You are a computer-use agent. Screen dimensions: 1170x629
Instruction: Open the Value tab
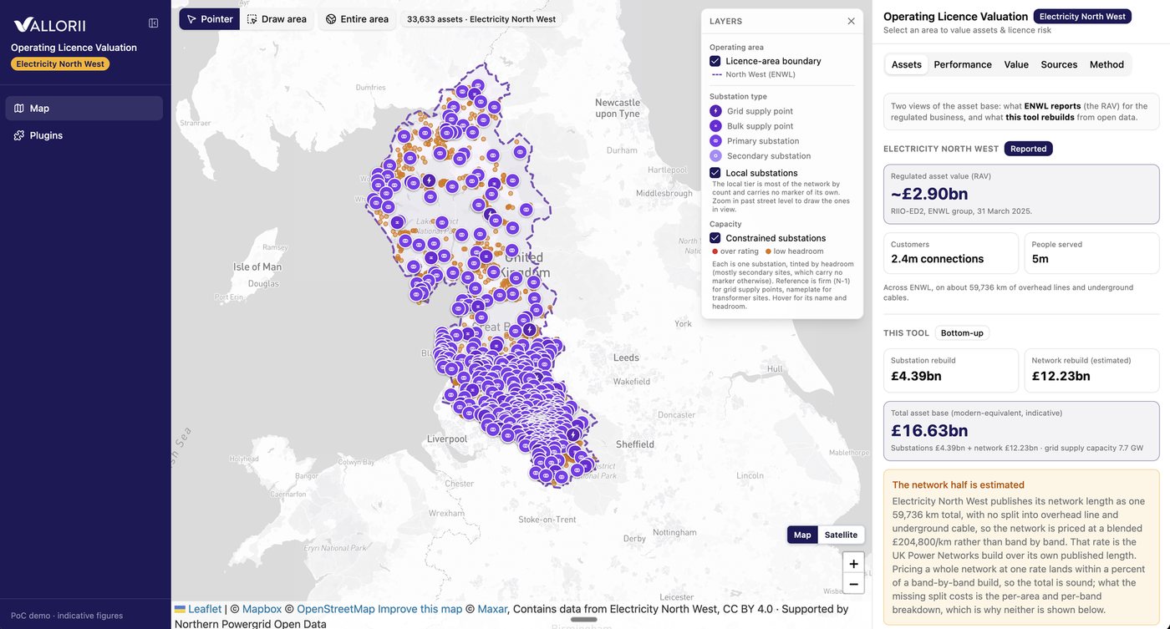pos(1016,64)
